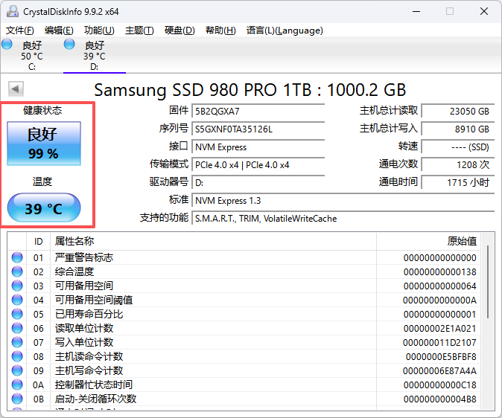Click status orb of attribute 05 已用寿命百分比
The width and height of the screenshot is (502, 418).
coord(17,314)
